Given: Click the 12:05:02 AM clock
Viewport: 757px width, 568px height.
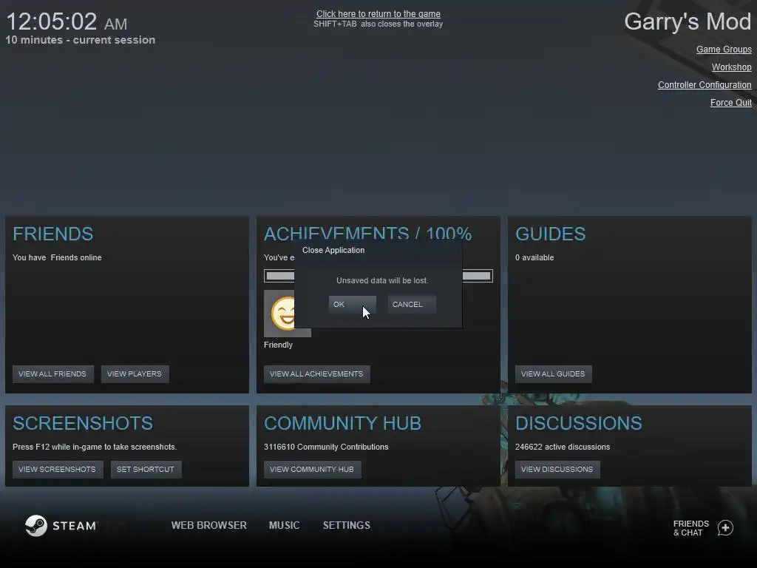Looking at the screenshot, I should pos(67,22).
